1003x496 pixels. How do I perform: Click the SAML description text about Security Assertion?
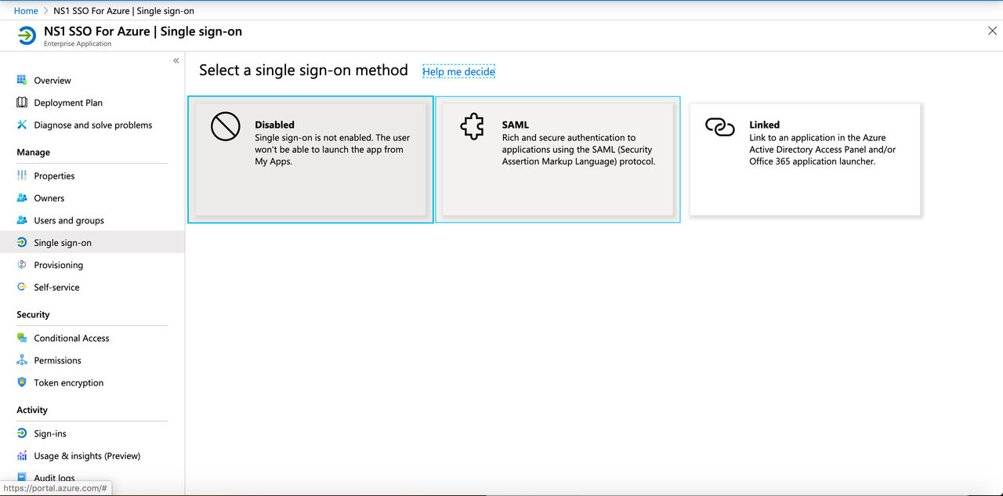tap(578, 150)
